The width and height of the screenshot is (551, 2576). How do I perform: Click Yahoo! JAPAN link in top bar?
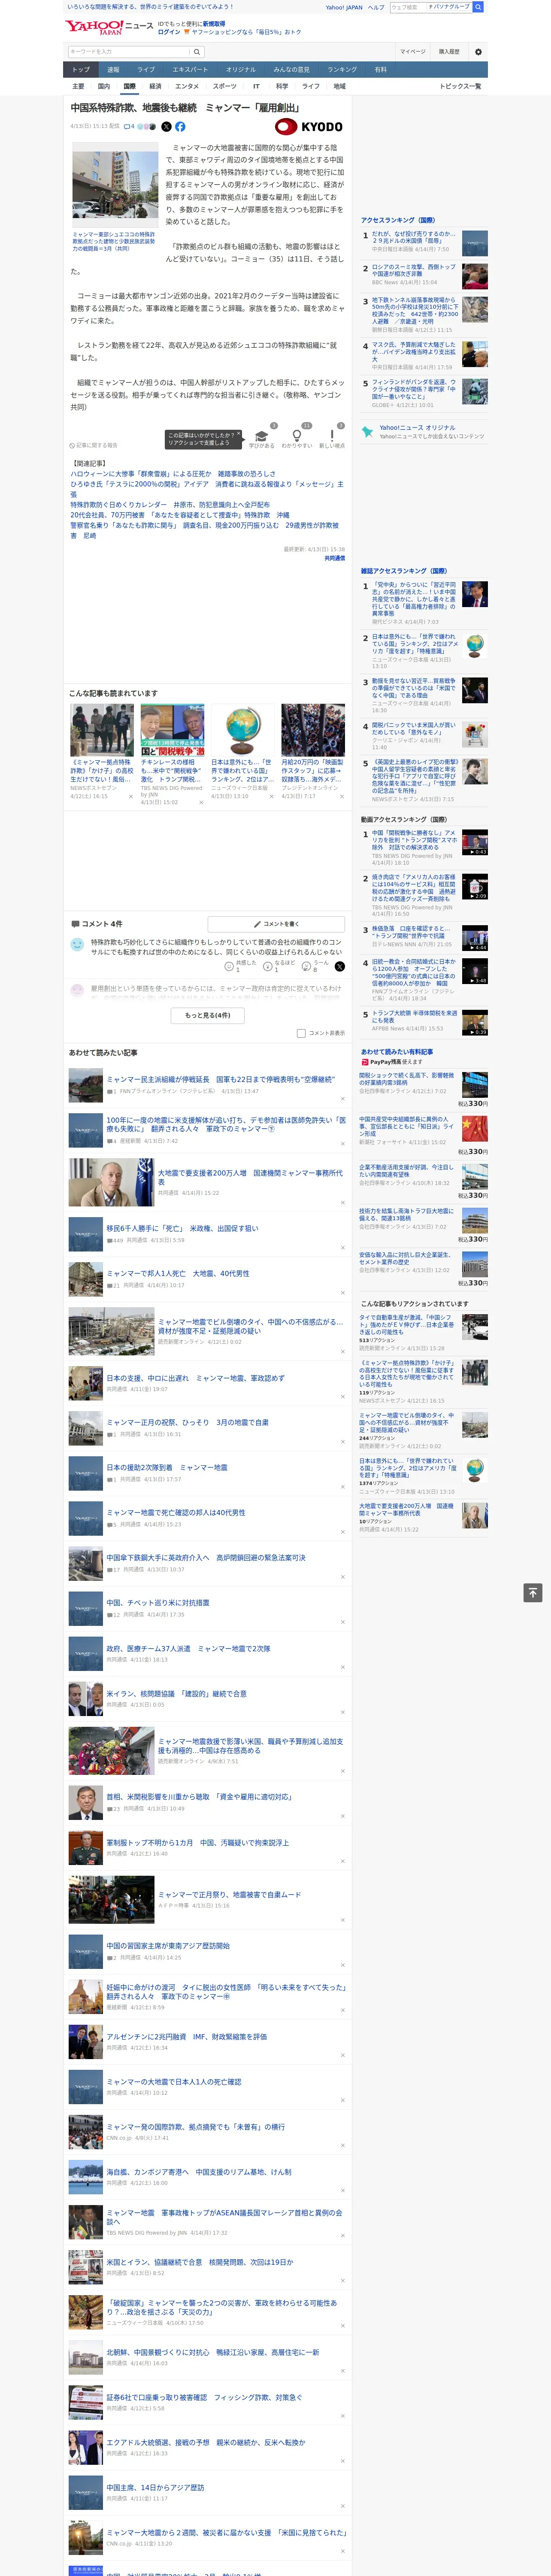coord(344,7)
